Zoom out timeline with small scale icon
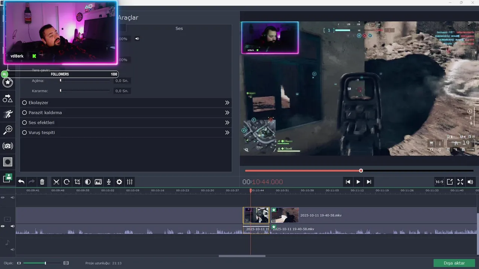479x269 pixels. tap(19, 263)
